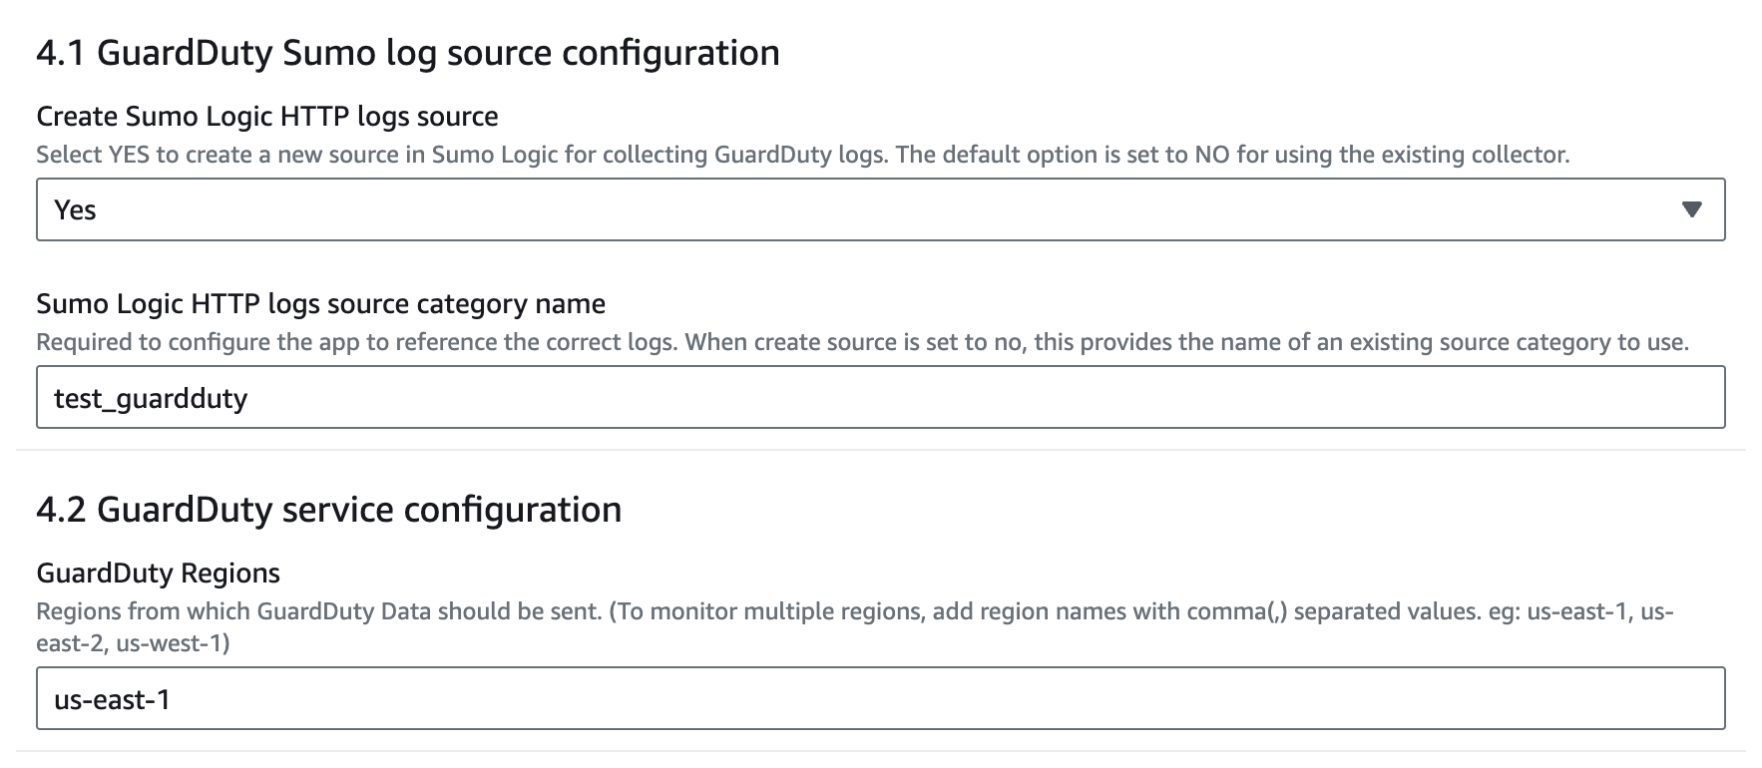This screenshot has width=1762, height=768.
Task: Click the divider line above section 4.2
Action: click(880, 450)
